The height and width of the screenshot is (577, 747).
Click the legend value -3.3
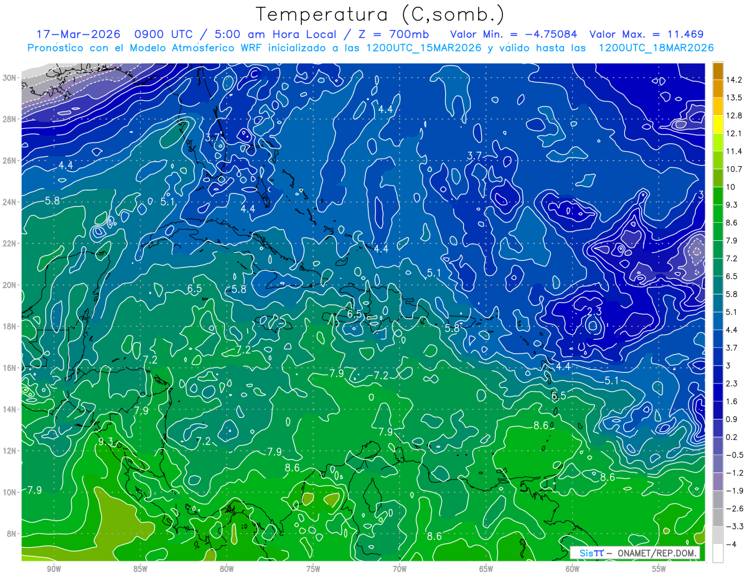pyautogui.click(x=735, y=527)
